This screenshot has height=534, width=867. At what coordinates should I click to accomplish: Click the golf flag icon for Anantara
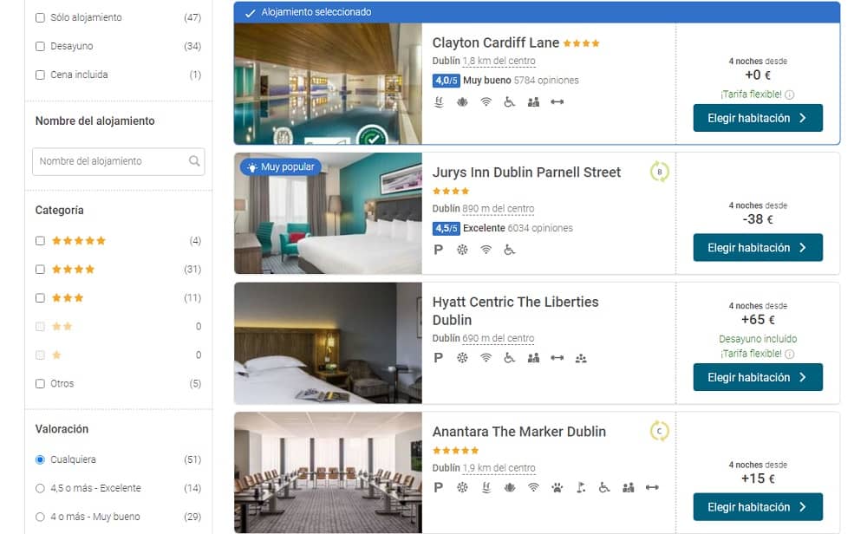[x=581, y=487]
